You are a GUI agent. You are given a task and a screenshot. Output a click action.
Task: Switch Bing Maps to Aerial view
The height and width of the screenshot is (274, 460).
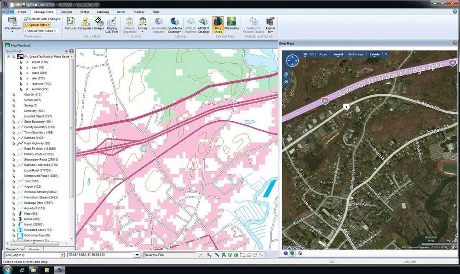coord(338,54)
